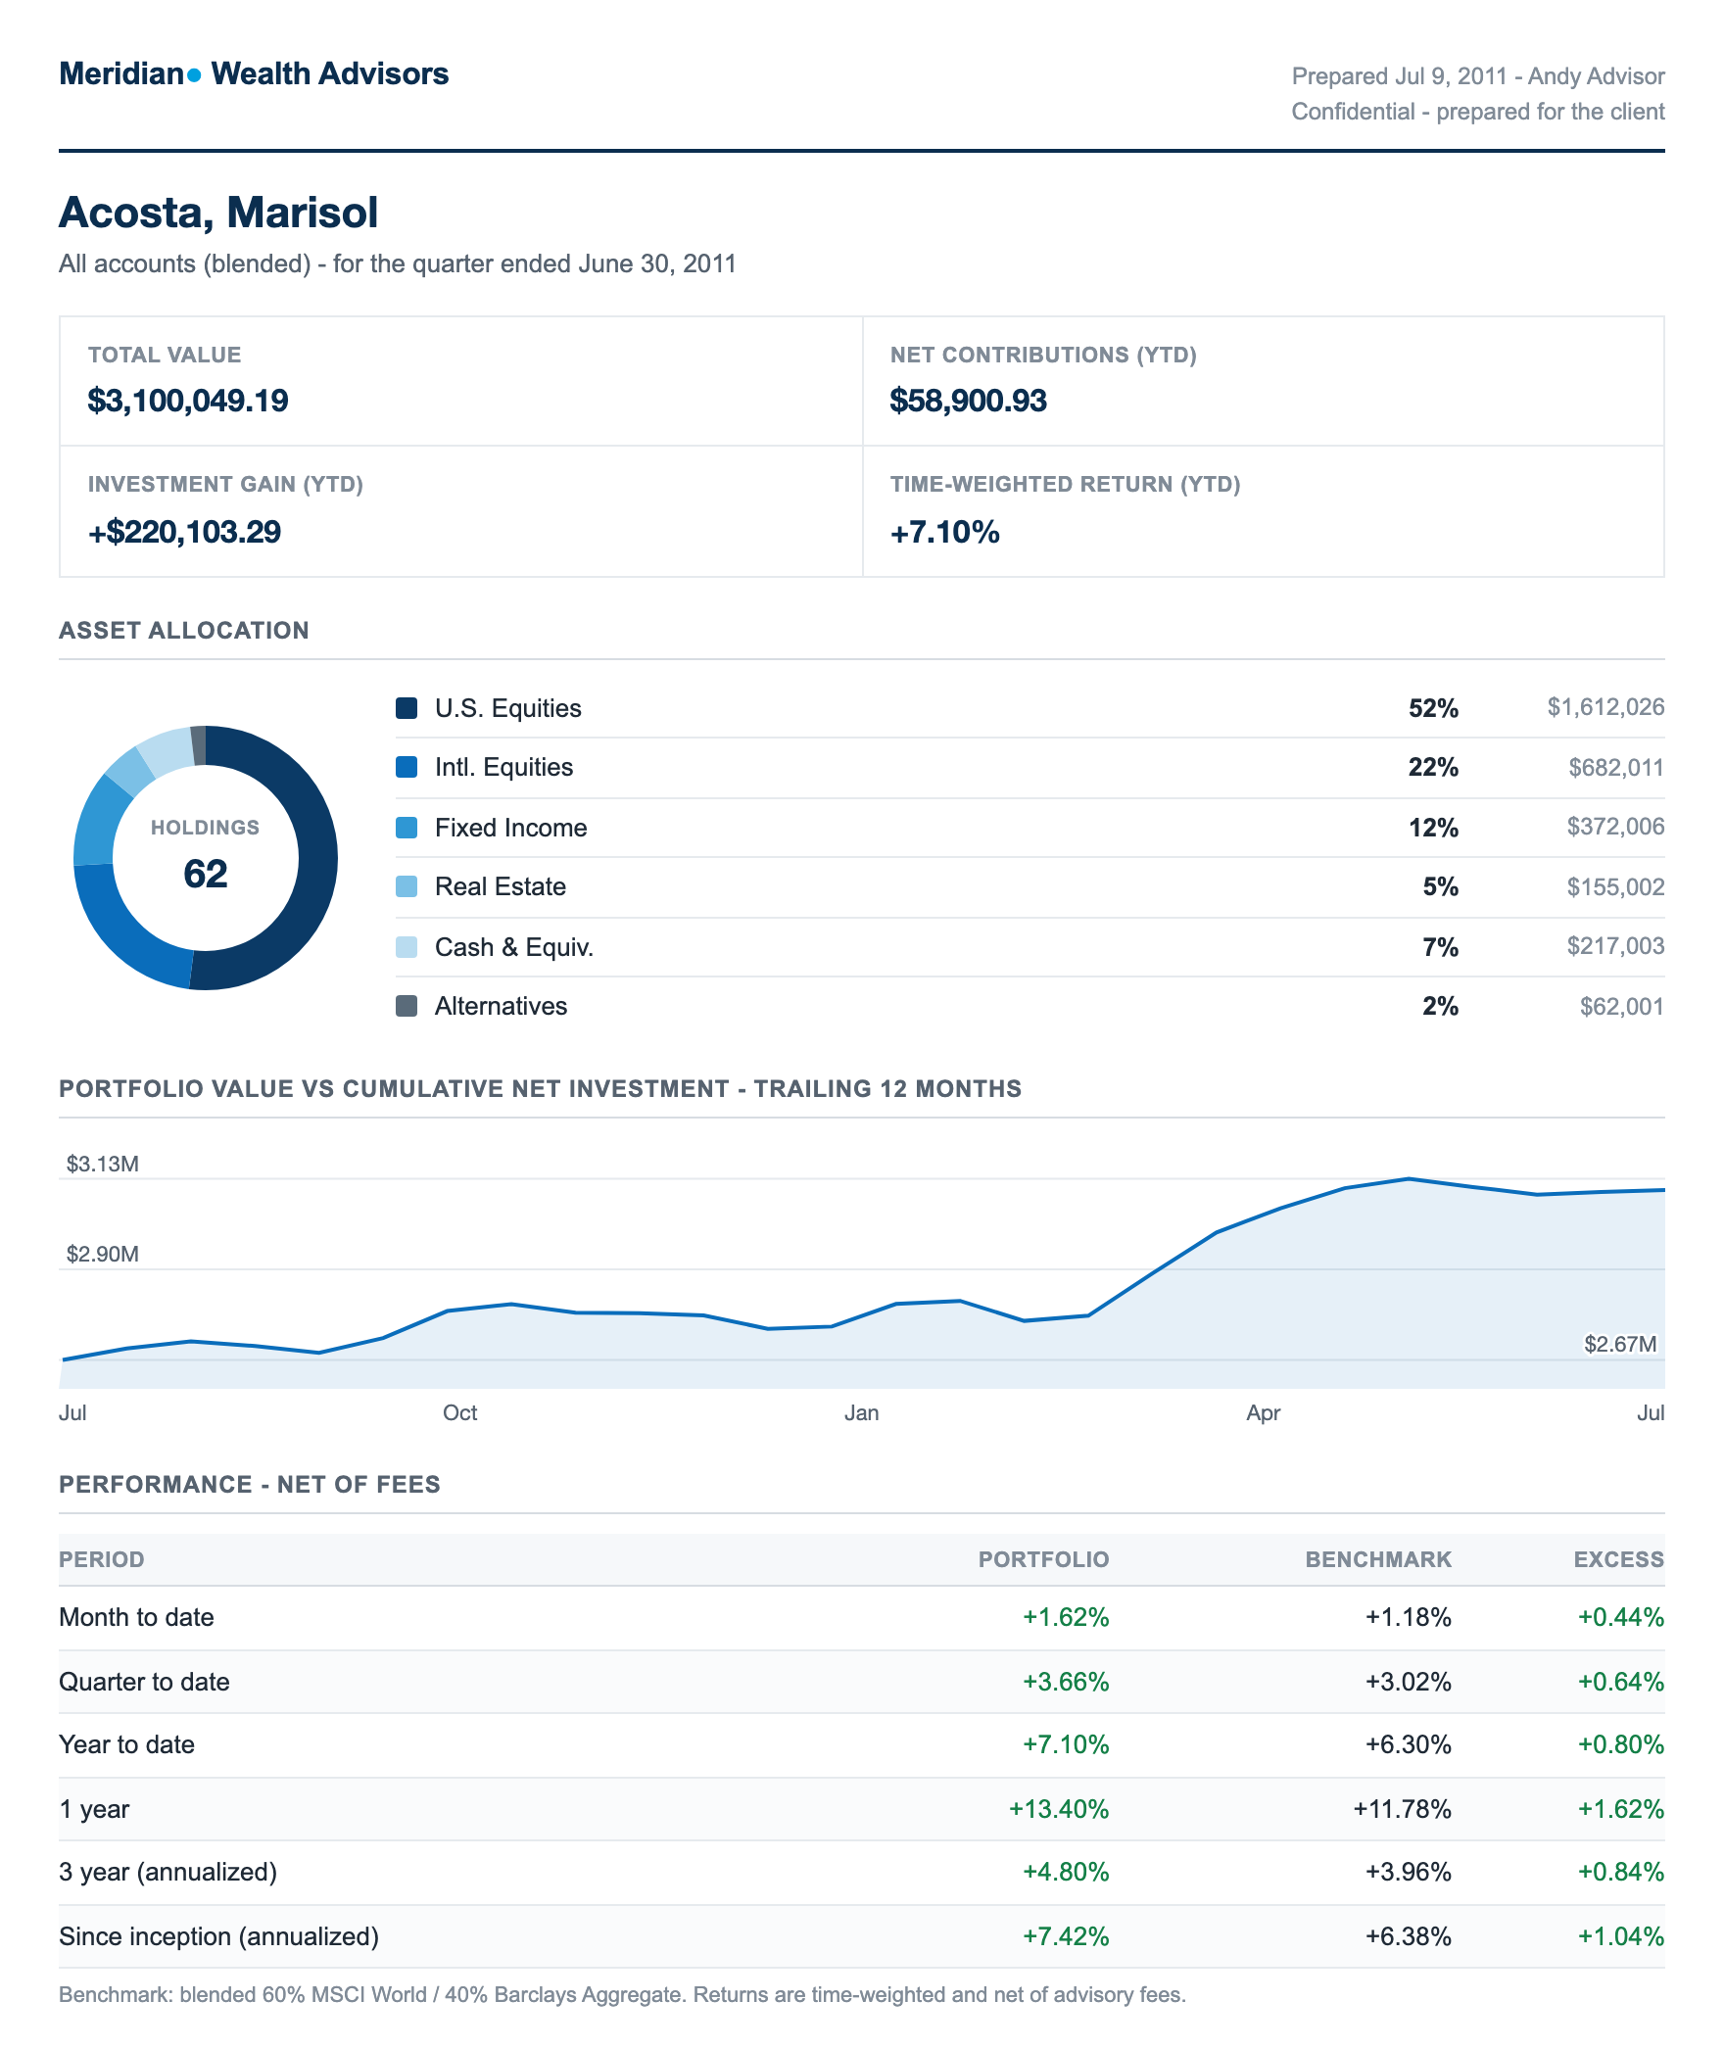1724x2049 pixels.
Task: Click the Prepared Jul 9, 2011 header line
Action: (1478, 76)
